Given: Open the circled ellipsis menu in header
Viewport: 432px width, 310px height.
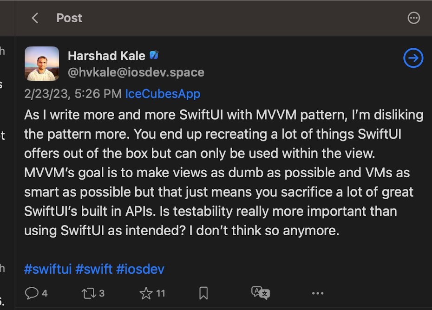Looking at the screenshot, I should [413, 18].
